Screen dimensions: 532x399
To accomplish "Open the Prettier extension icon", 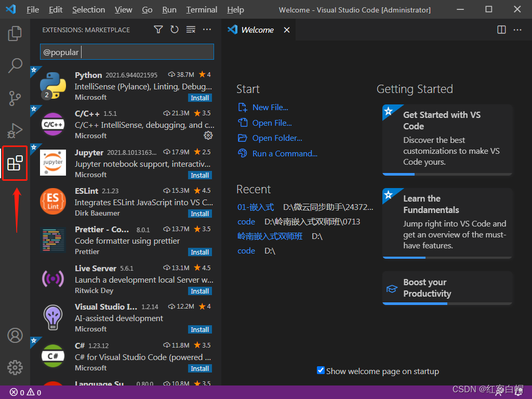I will coord(53,240).
